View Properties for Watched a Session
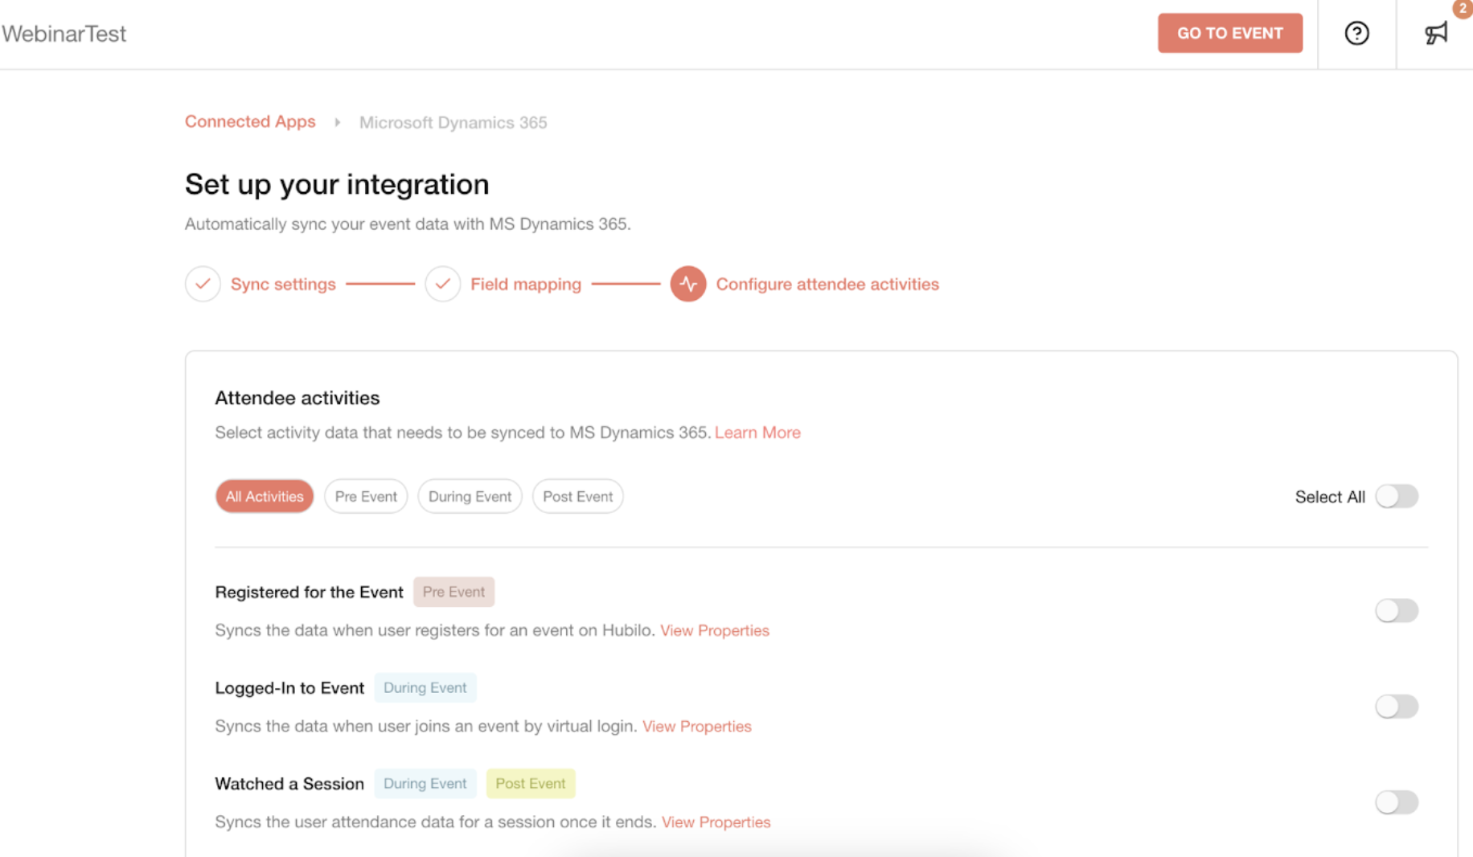1473x857 pixels. 716,822
